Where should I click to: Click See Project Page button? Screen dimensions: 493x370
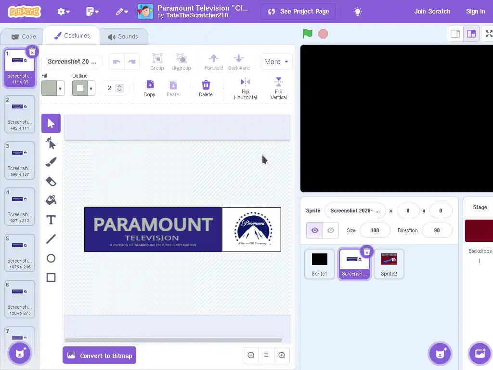[x=298, y=12]
